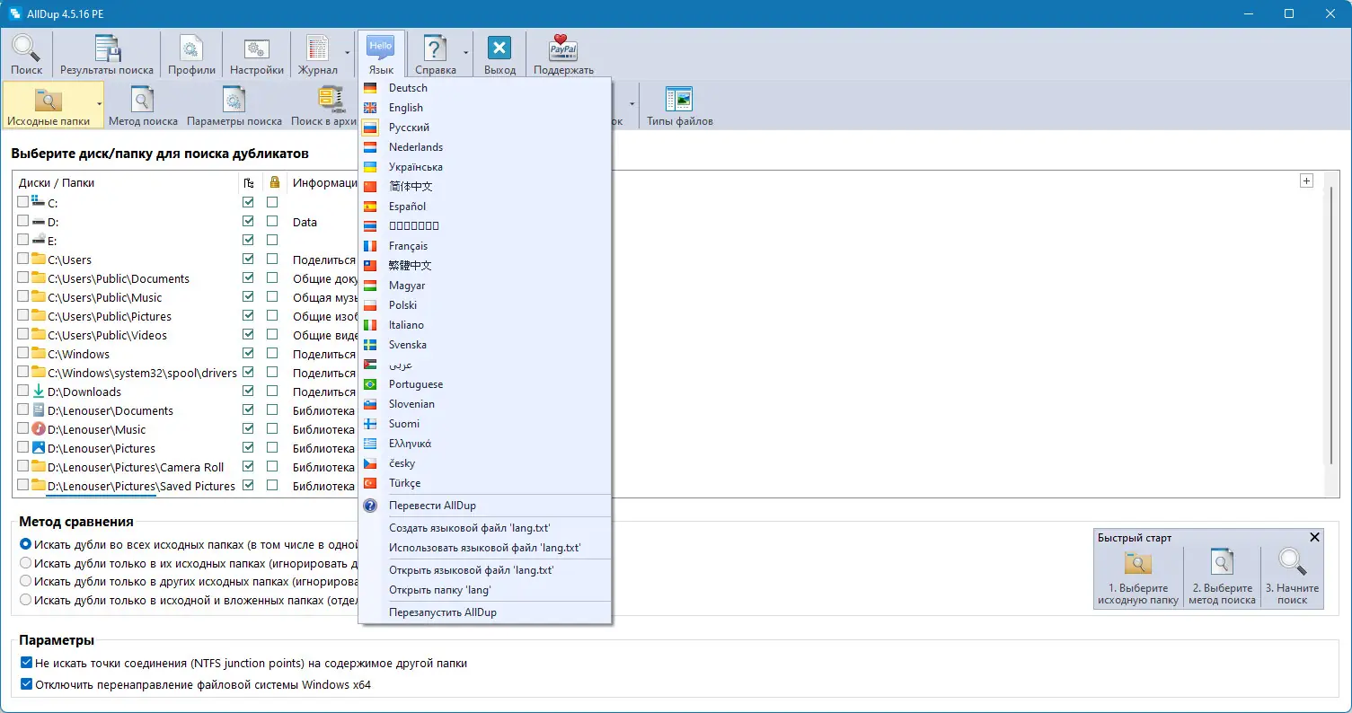Image resolution: width=1352 pixels, height=713 pixels.
Task: Close the Быстрый старт panel
Action: click(1314, 538)
